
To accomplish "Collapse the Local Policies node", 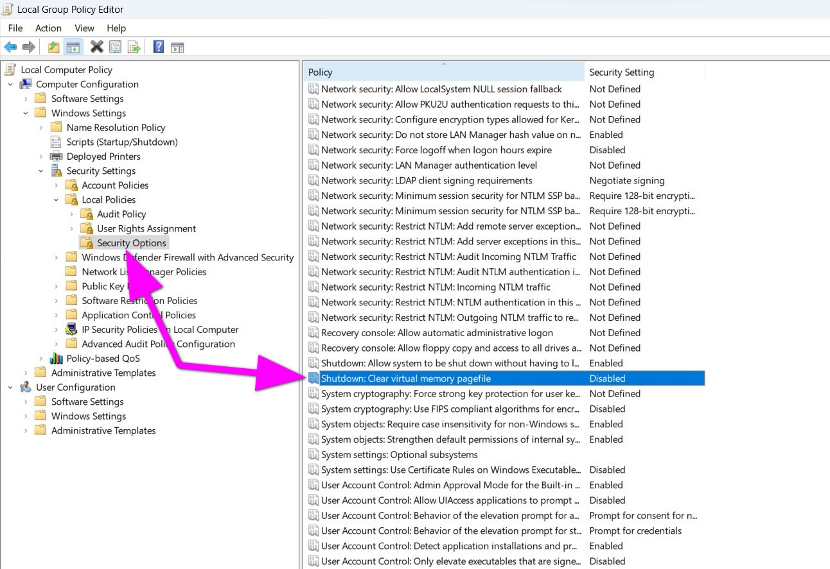I will tap(57, 200).
